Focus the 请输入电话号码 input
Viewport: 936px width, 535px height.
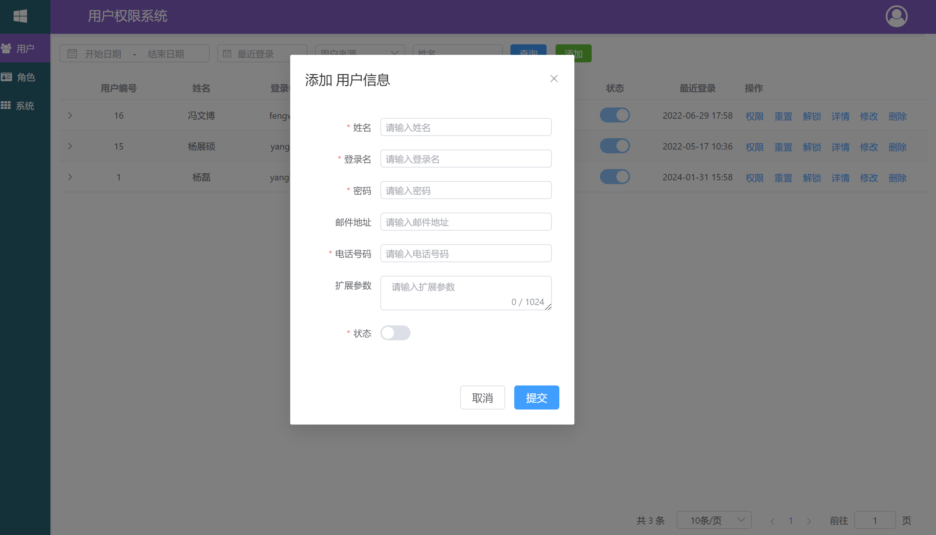pyautogui.click(x=466, y=254)
